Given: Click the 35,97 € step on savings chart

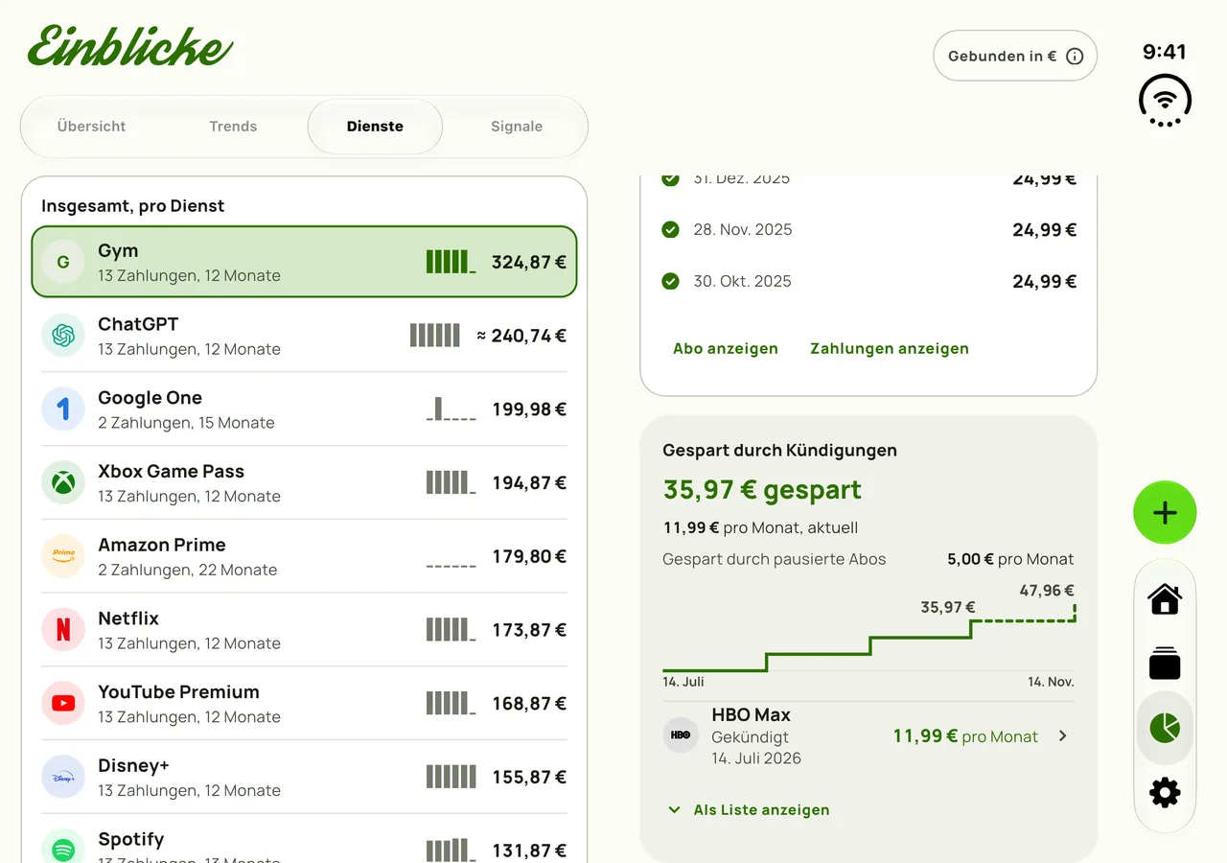Looking at the screenshot, I should coord(948,607).
